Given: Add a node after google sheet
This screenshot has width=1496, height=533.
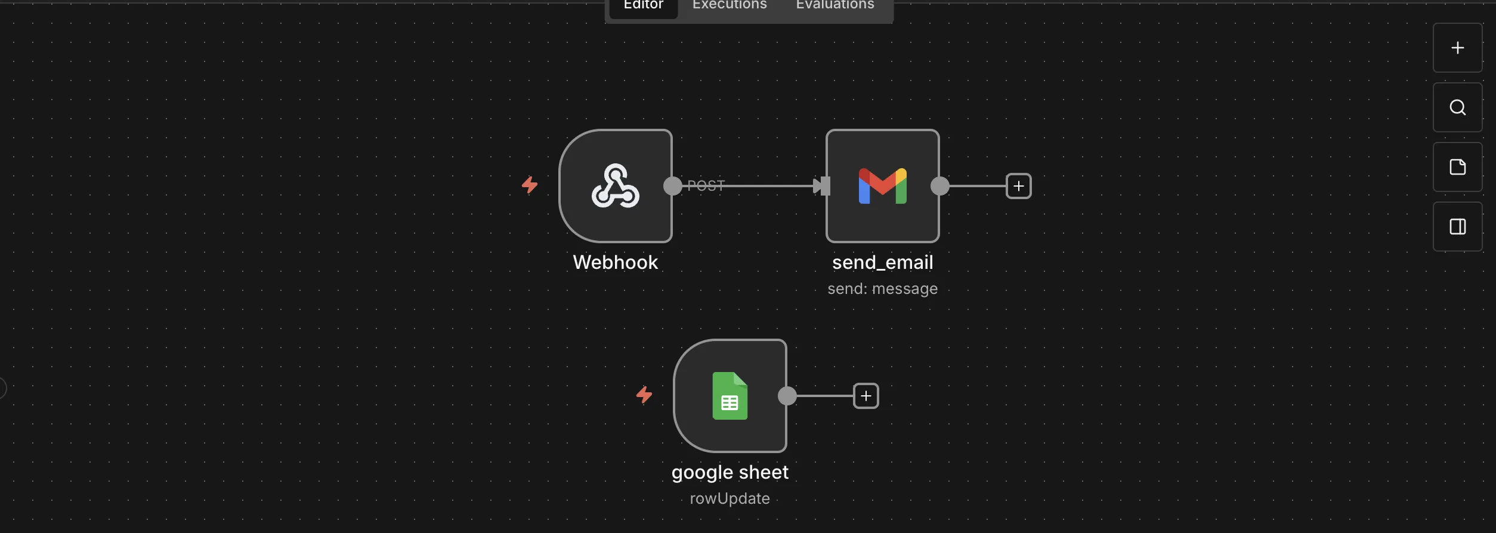Looking at the screenshot, I should pyautogui.click(x=866, y=396).
